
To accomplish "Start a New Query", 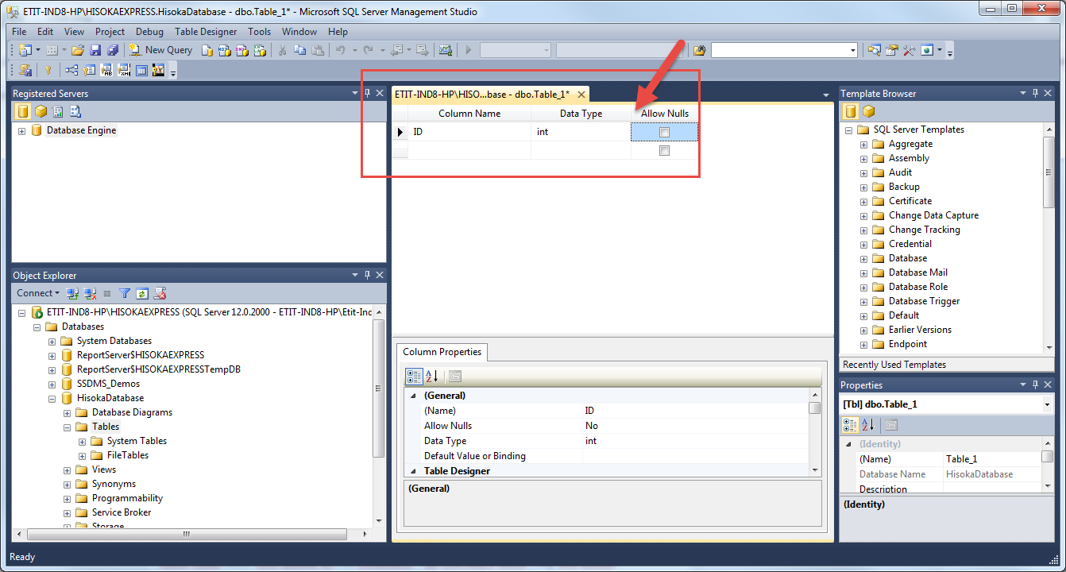I will 160,49.
